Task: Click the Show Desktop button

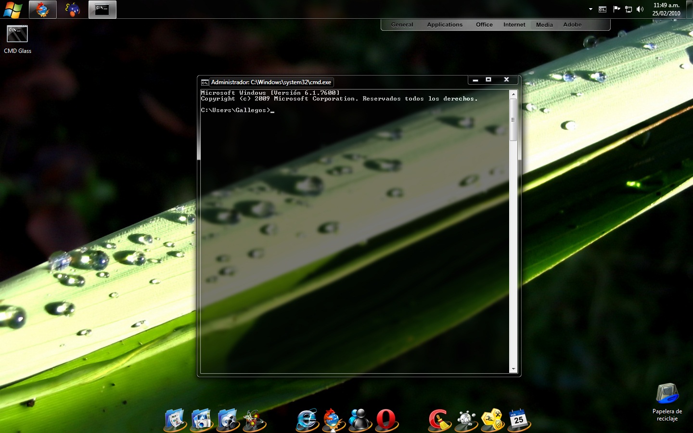Action: [689, 9]
